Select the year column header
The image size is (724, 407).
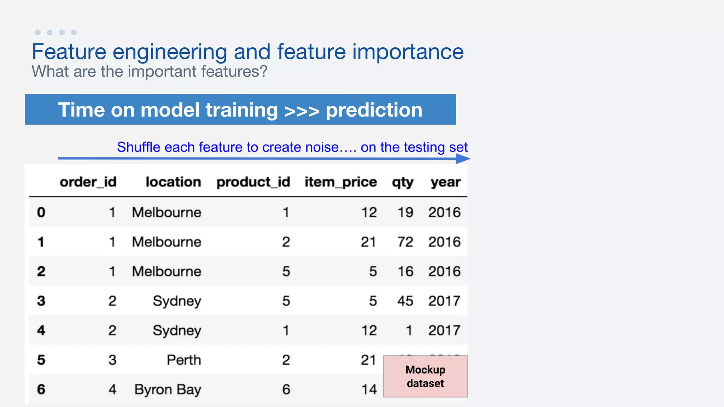point(445,183)
